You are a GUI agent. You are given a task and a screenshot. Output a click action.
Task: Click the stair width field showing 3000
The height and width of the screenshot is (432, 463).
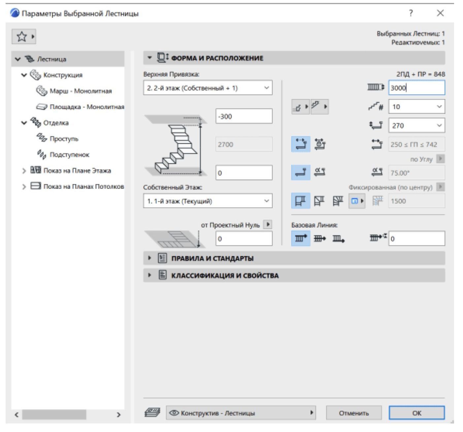click(x=416, y=88)
